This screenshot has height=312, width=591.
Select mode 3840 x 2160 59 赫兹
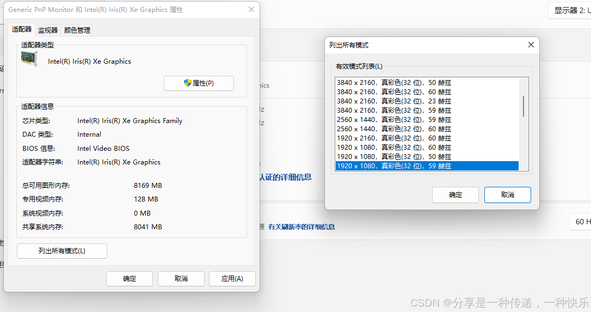[427, 111]
